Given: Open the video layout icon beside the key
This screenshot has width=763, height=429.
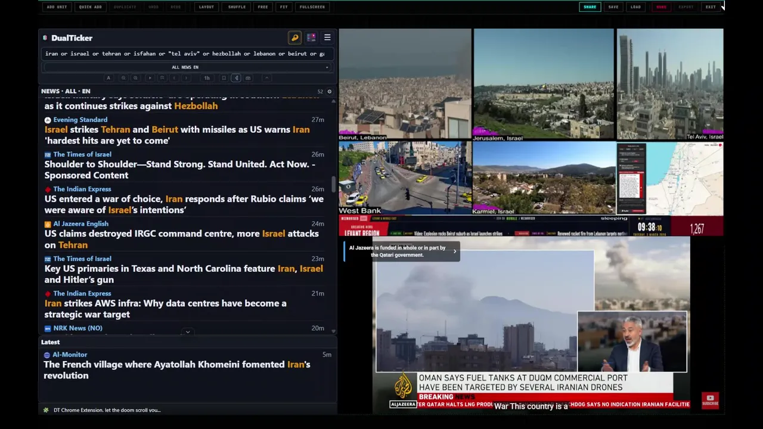Looking at the screenshot, I should (x=311, y=38).
